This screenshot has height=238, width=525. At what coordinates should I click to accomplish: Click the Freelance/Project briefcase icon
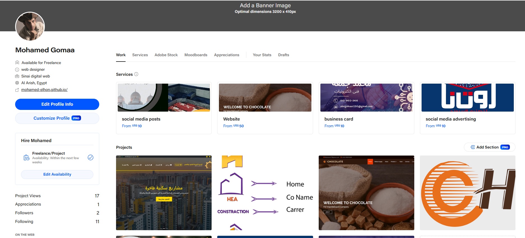pos(26,157)
